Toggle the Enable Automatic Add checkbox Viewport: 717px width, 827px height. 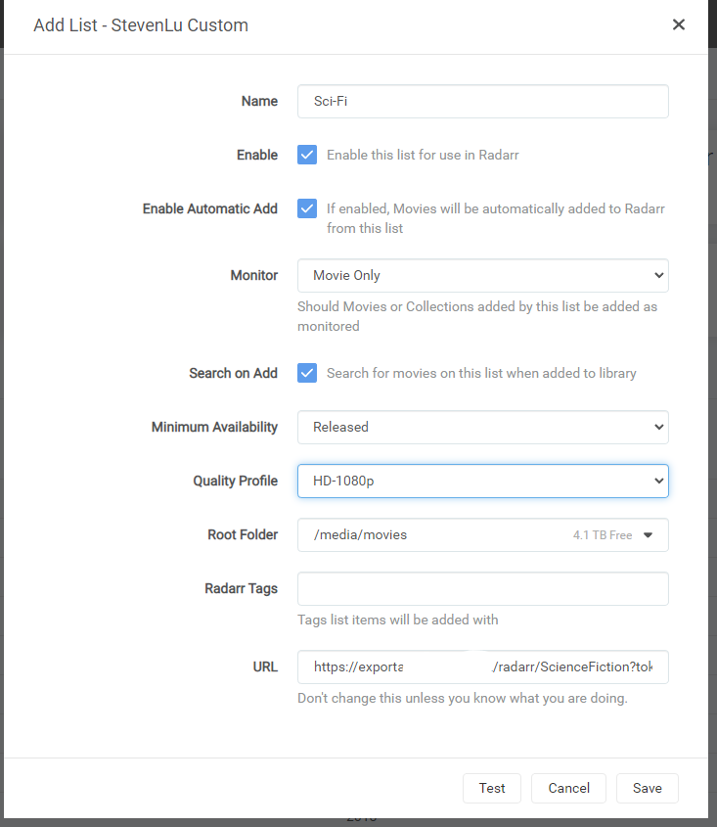point(307,208)
